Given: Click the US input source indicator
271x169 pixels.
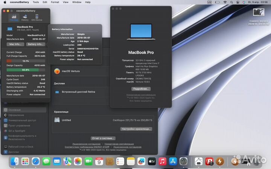Looking at the screenshot, I should [x=209, y=2].
